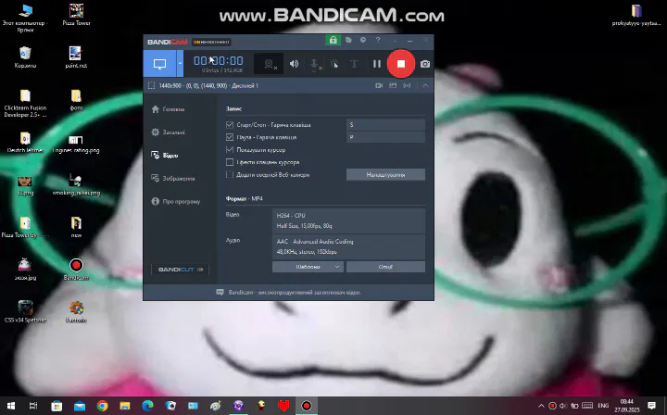This screenshot has height=415, width=667.
Task: Collapse Bandicam panel with up chevron
Action: [425, 85]
